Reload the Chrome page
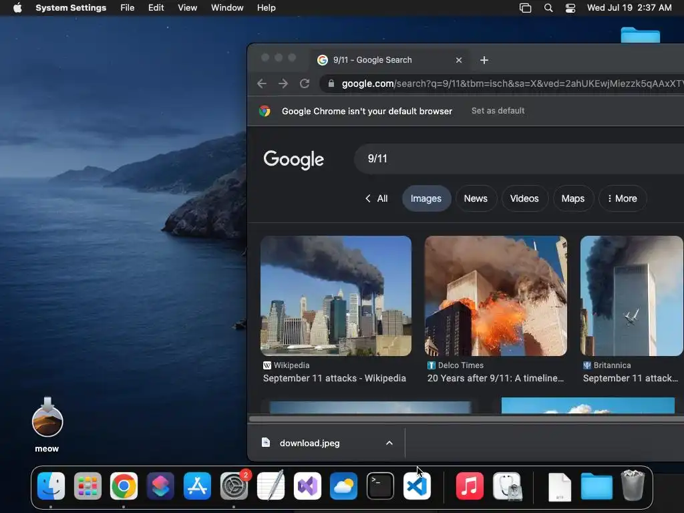The height and width of the screenshot is (513, 684). [305, 83]
